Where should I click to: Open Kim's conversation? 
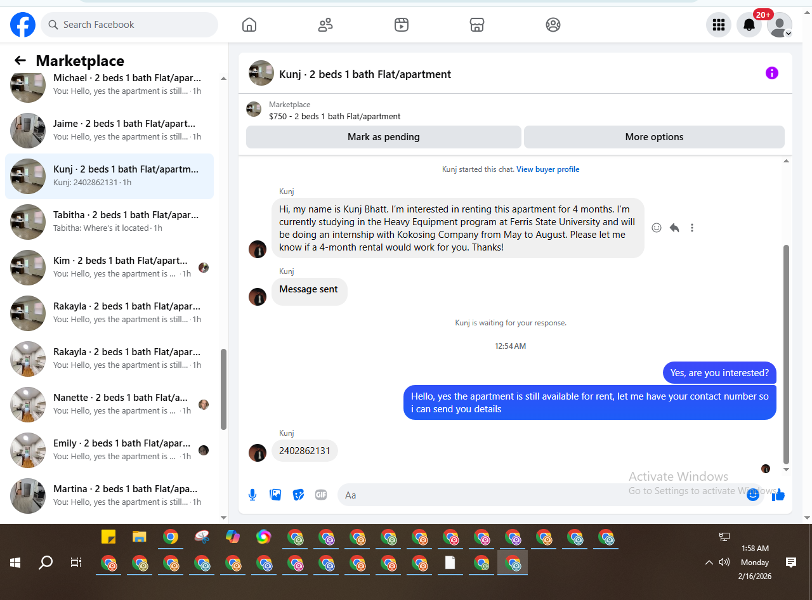109,268
